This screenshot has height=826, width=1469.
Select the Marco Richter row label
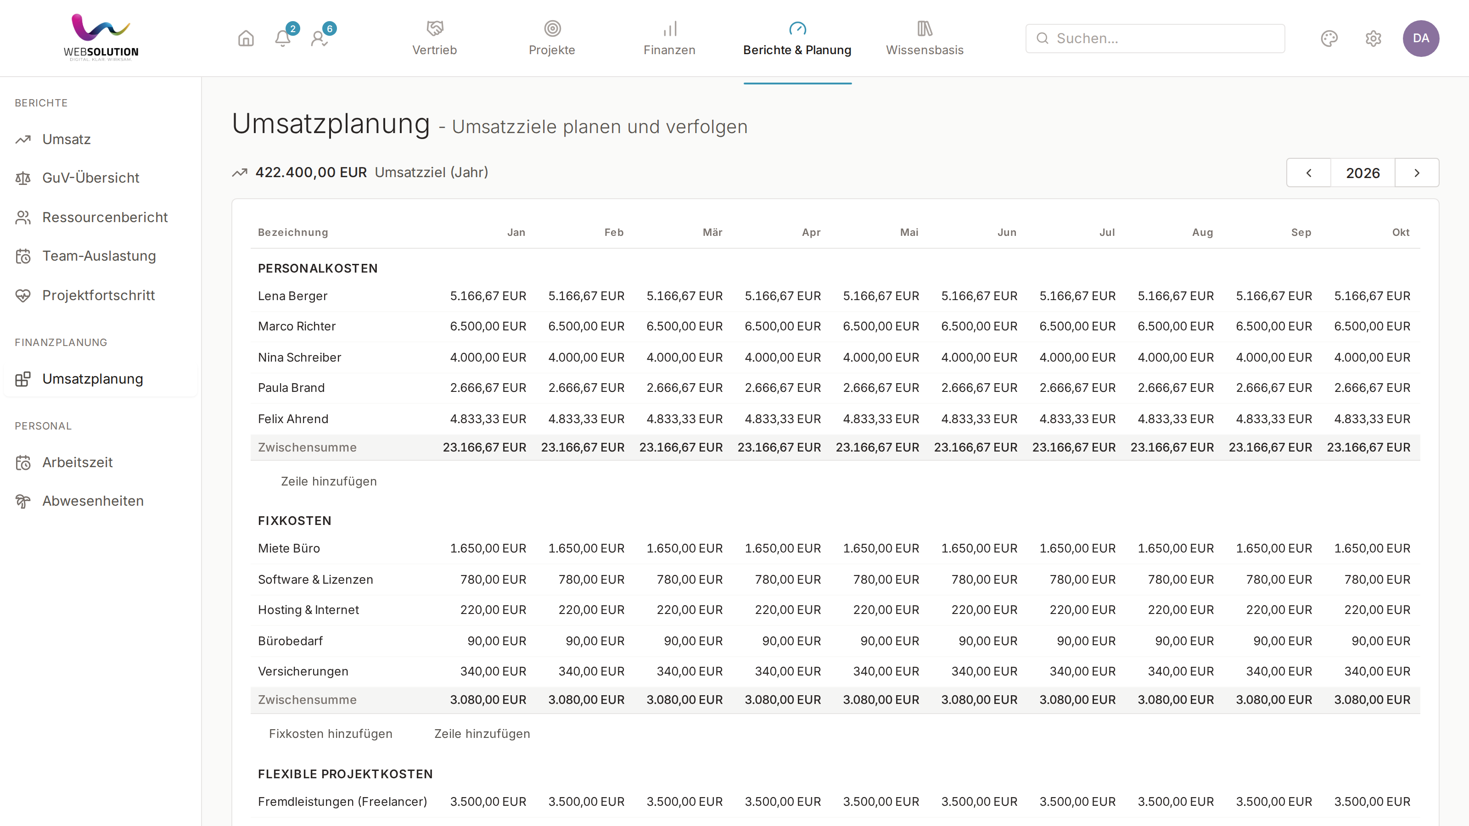pyautogui.click(x=297, y=326)
